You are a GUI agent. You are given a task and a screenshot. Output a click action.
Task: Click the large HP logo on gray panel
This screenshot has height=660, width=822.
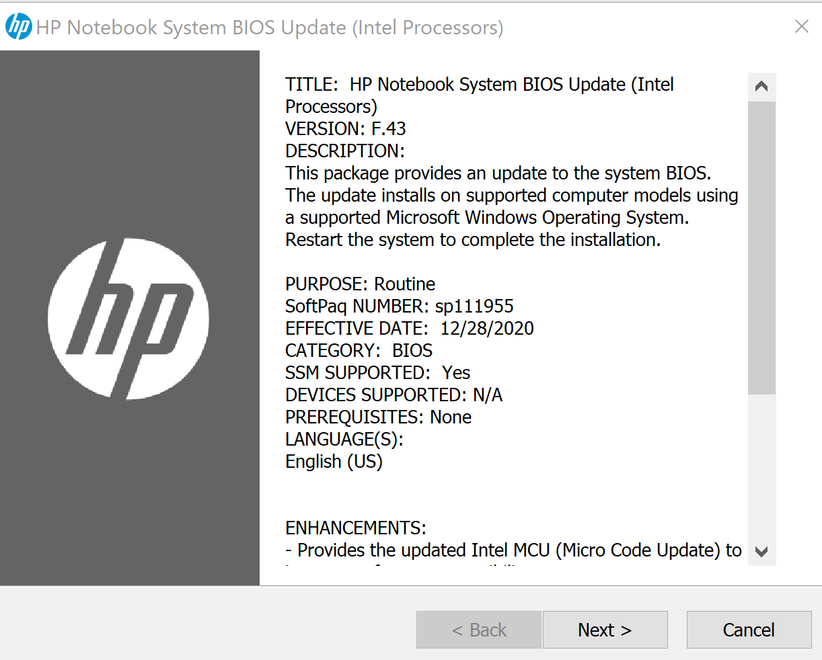click(x=128, y=319)
